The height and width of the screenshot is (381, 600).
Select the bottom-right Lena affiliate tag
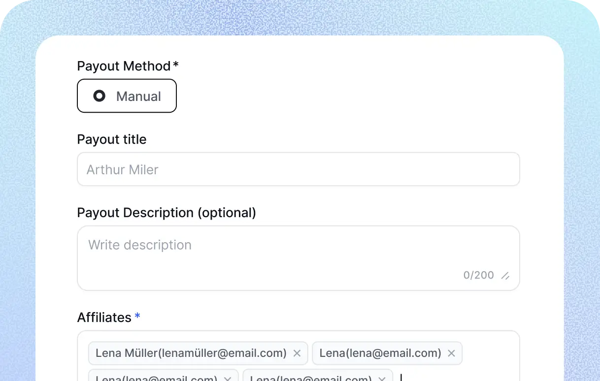pyautogui.click(x=311, y=379)
